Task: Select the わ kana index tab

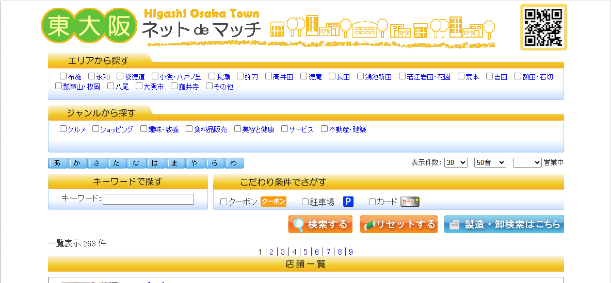Action: tap(234, 163)
